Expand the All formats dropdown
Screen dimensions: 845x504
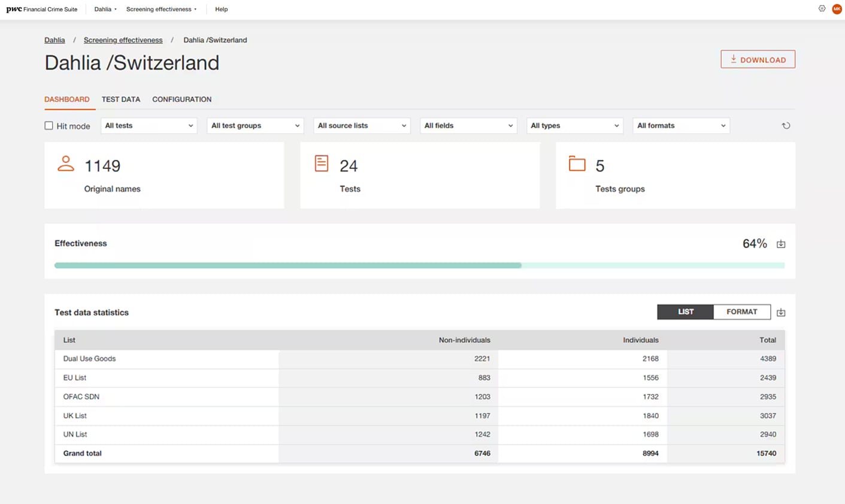coord(681,126)
